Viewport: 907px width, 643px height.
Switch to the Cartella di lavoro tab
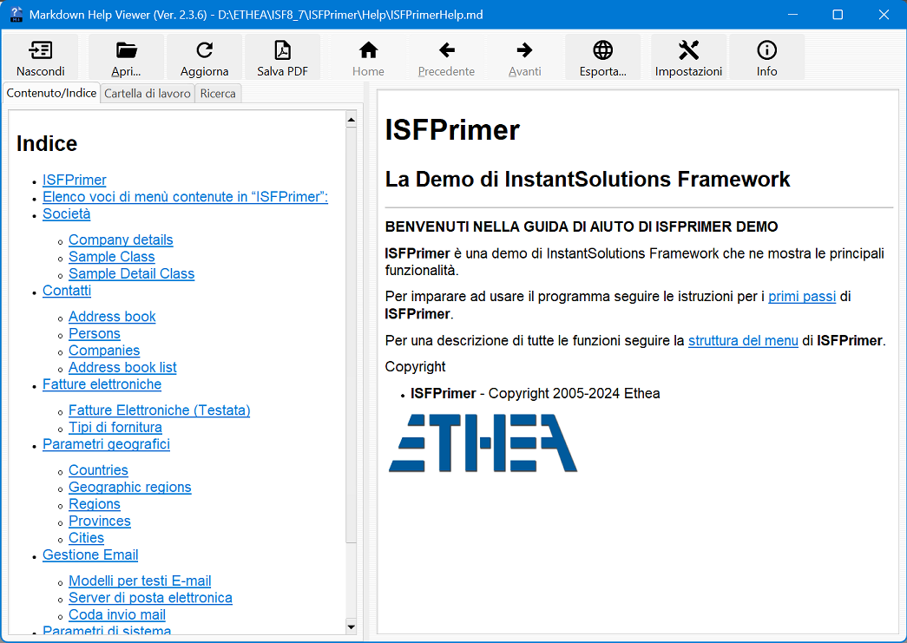(x=146, y=93)
